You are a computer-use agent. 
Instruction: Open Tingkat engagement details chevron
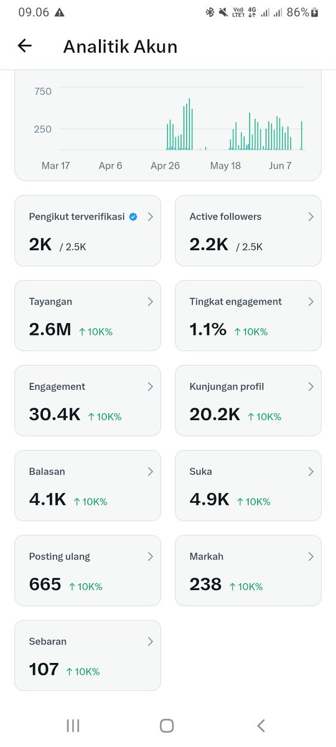click(x=310, y=301)
